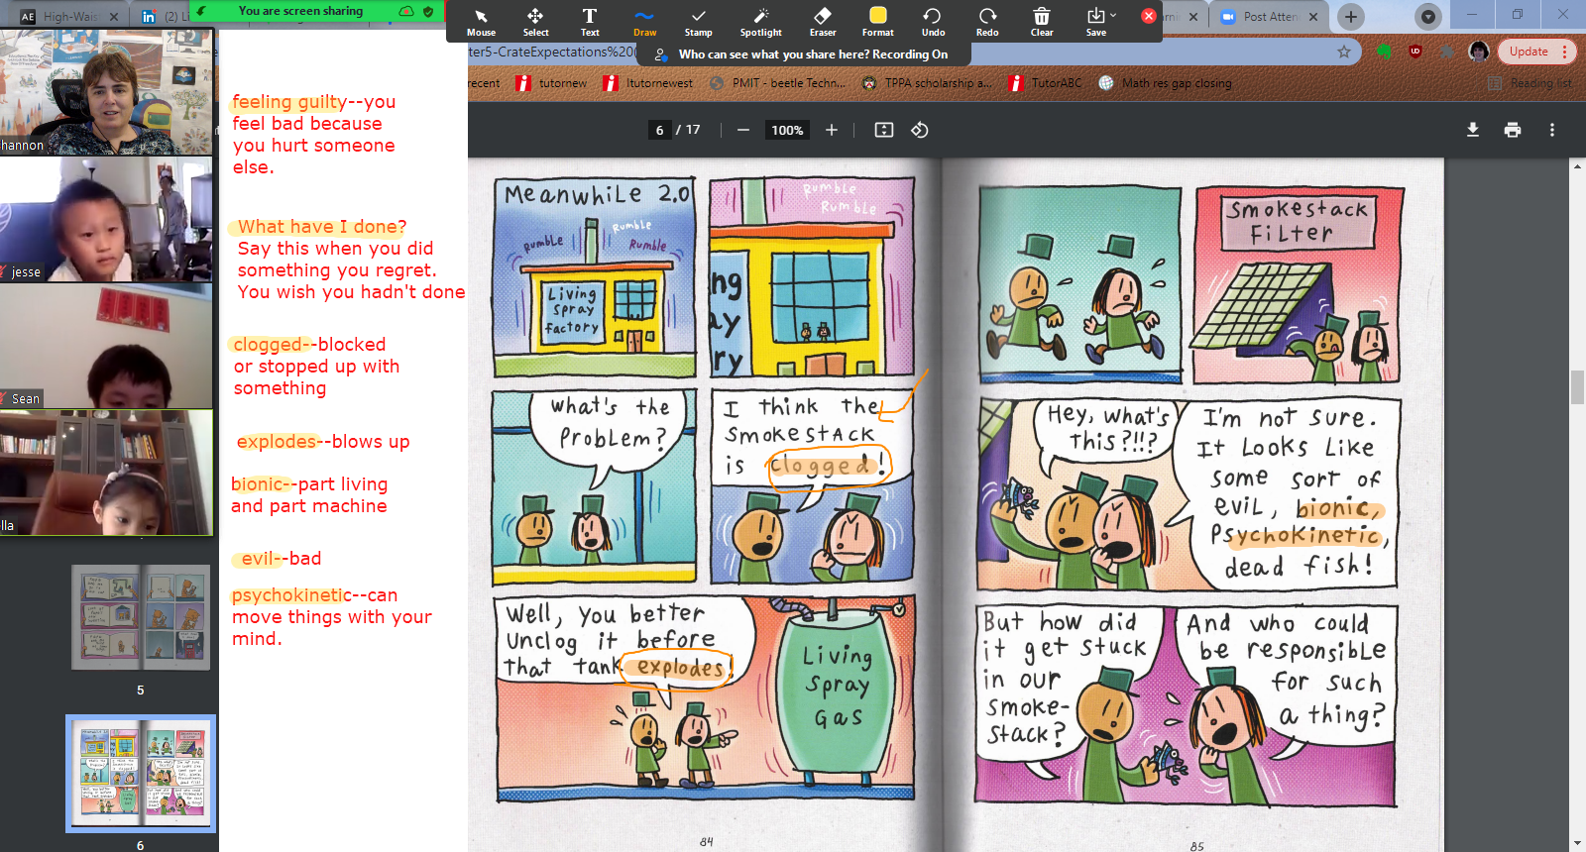This screenshot has width=1586, height=852.
Task: Click the 100% zoom level field
Action: point(787,130)
